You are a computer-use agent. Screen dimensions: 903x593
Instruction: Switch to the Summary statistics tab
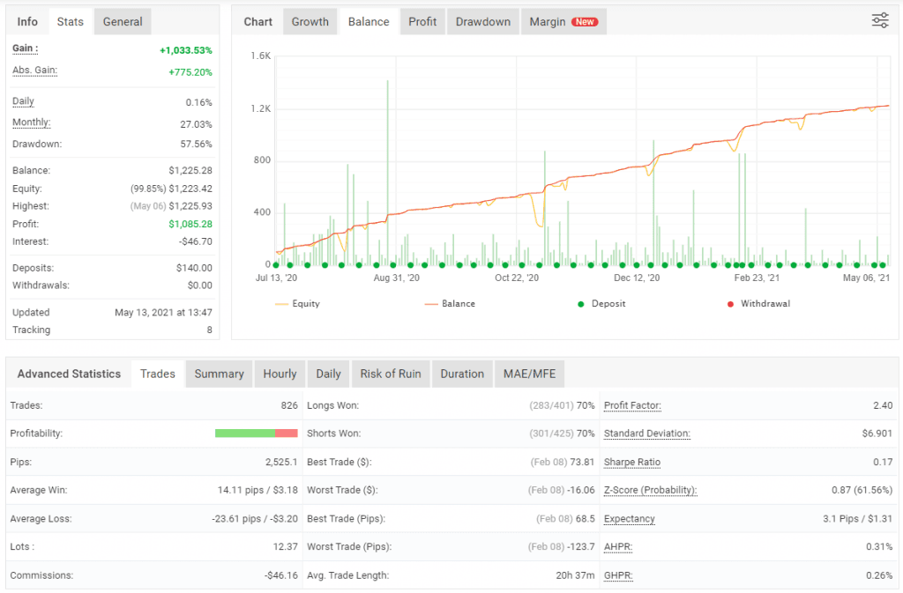(x=219, y=374)
